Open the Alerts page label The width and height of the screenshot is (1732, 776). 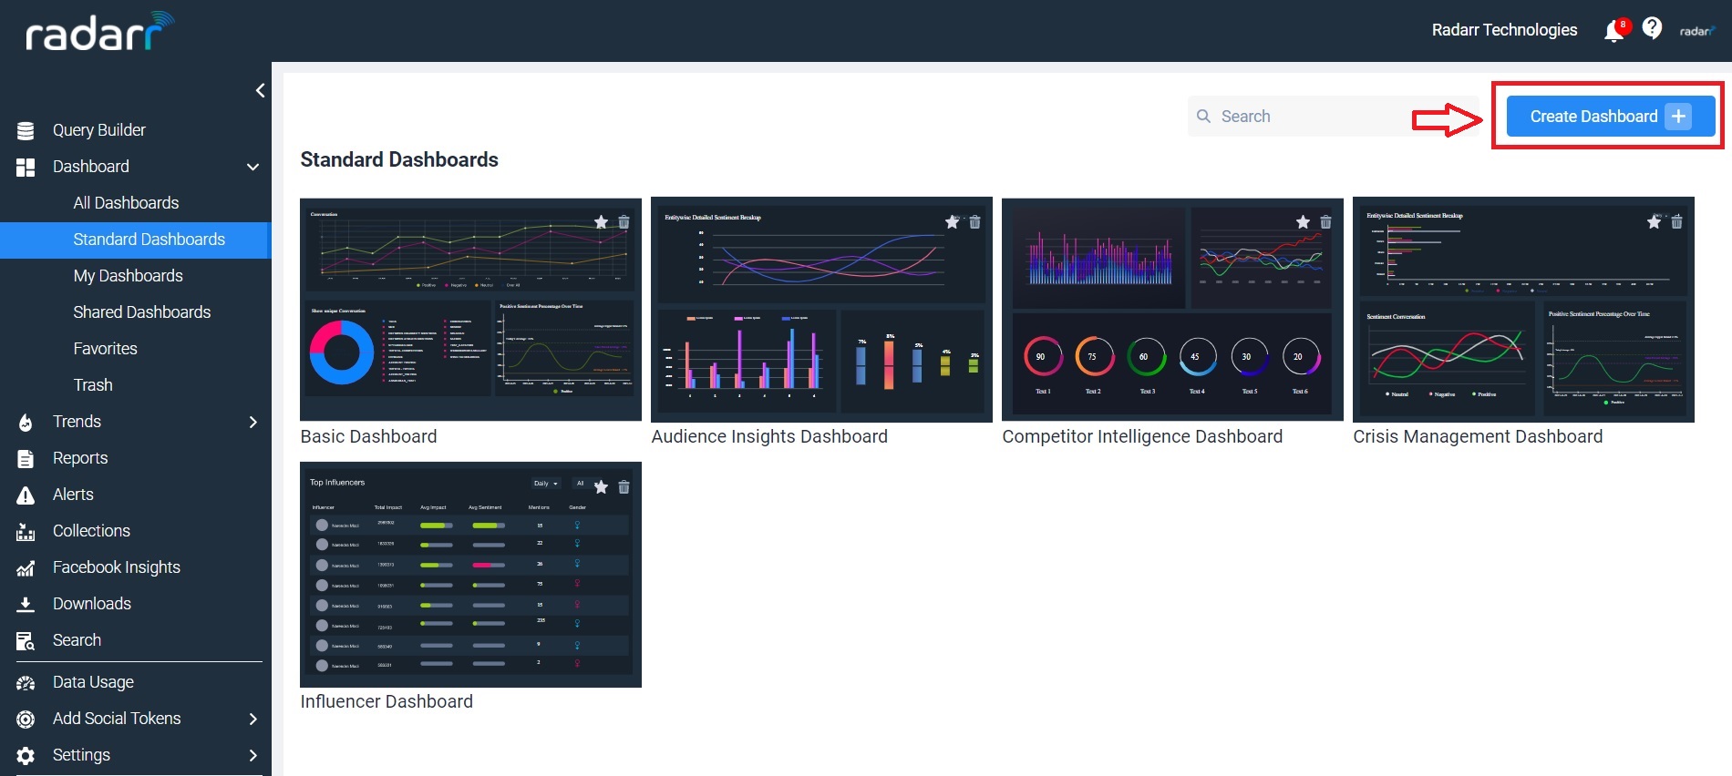pos(73,495)
